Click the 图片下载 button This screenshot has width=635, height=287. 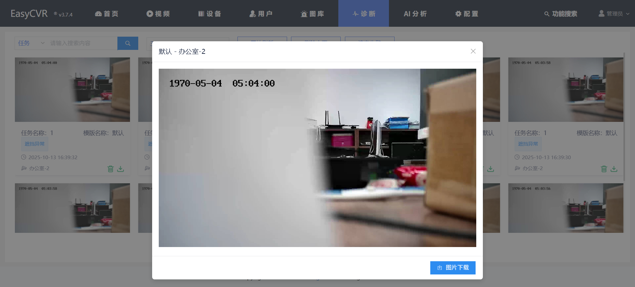(x=453, y=268)
